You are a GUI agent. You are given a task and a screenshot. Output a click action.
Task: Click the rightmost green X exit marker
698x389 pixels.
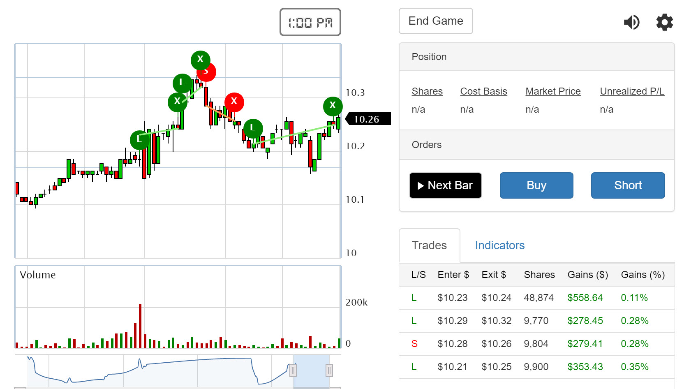333,106
